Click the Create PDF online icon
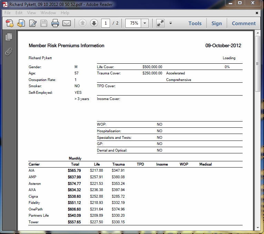The width and height of the screenshot is (264, 234). pos(10,23)
